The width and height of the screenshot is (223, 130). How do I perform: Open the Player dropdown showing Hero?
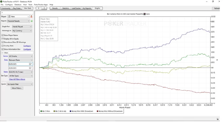coord(18,16)
